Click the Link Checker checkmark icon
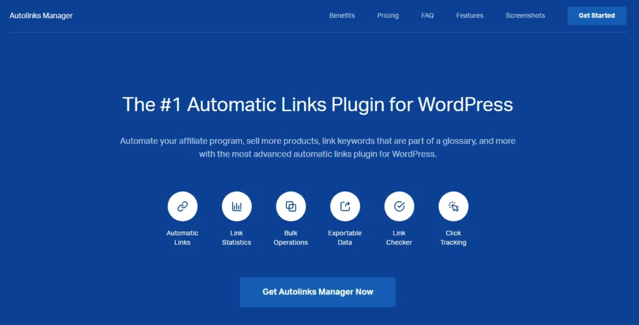Viewport: 639px width, 325px height. point(399,206)
